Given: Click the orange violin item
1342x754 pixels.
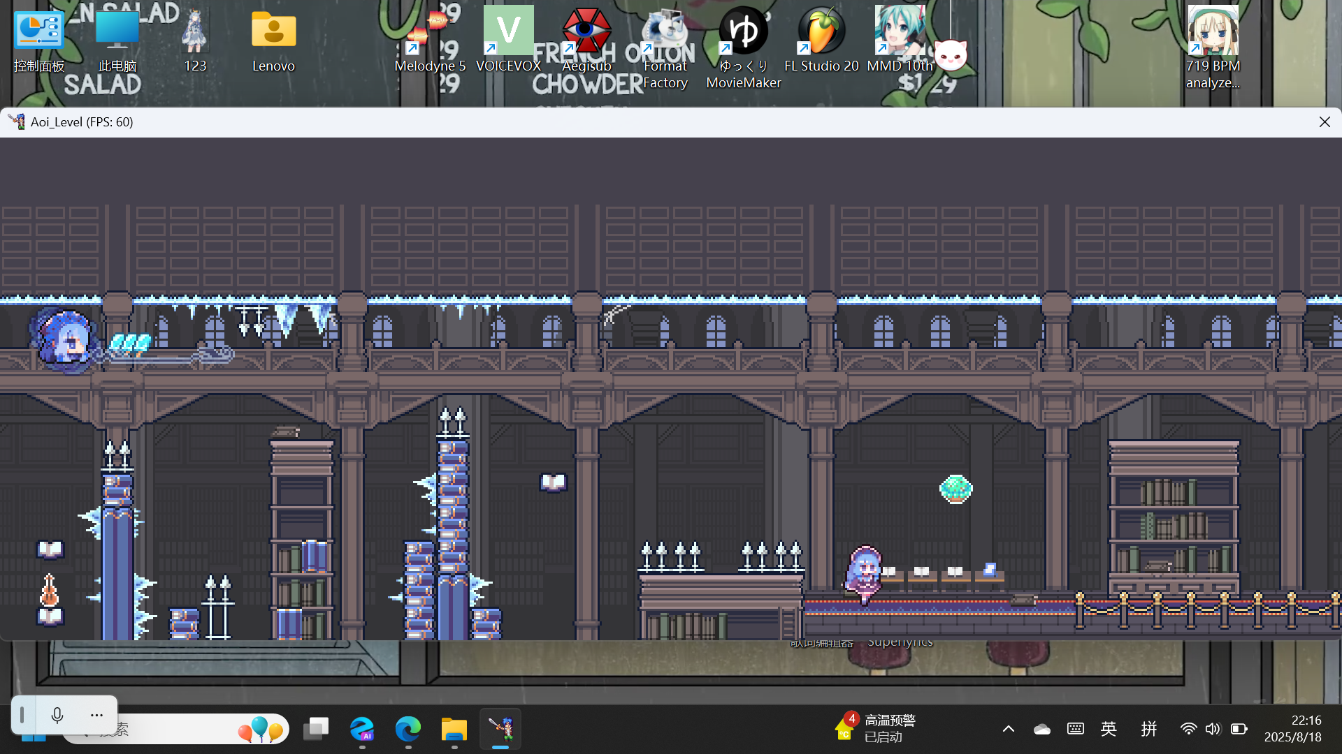Looking at the screenshot, I should click(x=49, y=591).
